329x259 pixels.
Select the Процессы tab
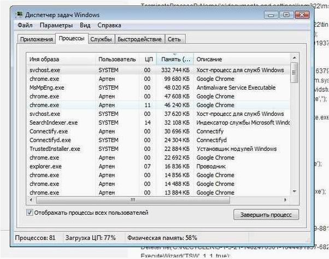72,38
